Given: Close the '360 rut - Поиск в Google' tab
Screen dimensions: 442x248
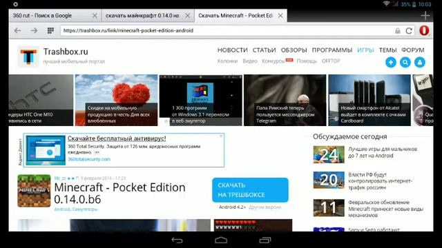Looking at the screenshot, I should pyautogui.click(x=95, y=16).
